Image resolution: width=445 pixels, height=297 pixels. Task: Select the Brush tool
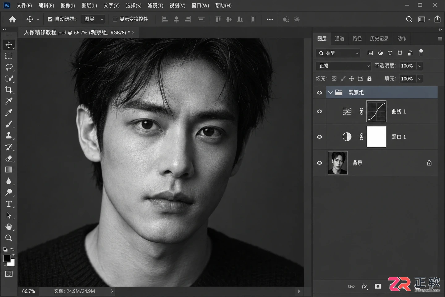(x=9, y=124)
